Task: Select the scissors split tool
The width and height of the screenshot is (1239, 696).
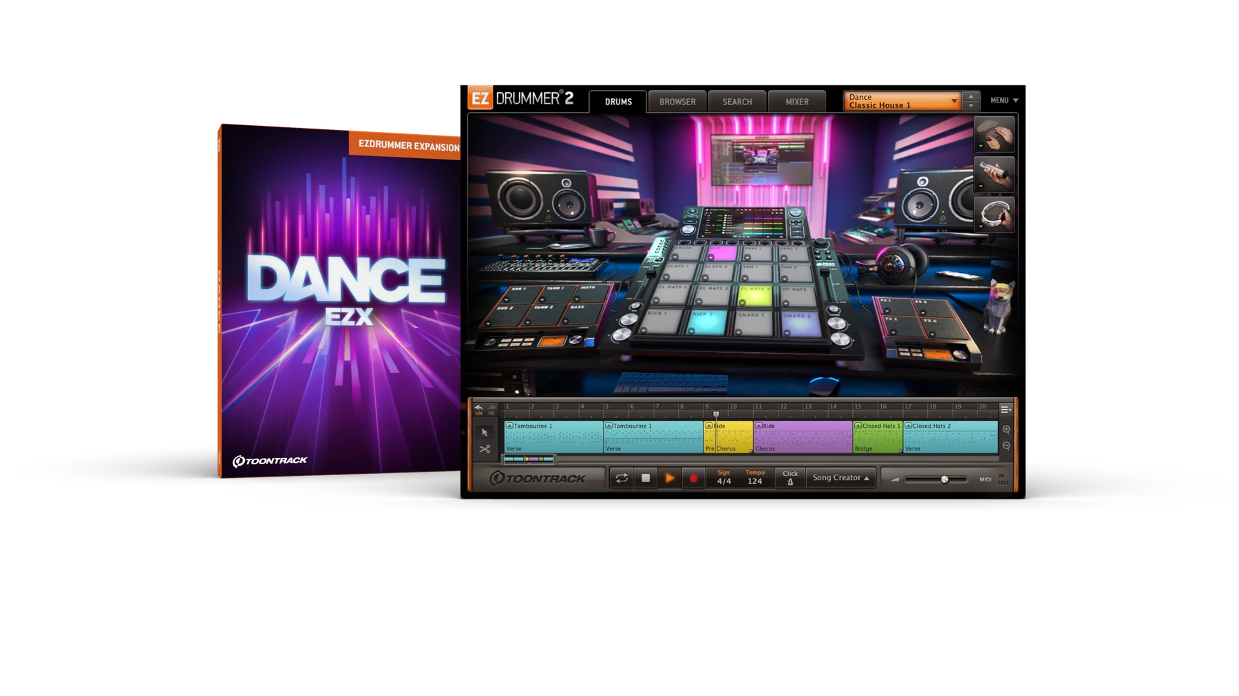Action: 485,449
